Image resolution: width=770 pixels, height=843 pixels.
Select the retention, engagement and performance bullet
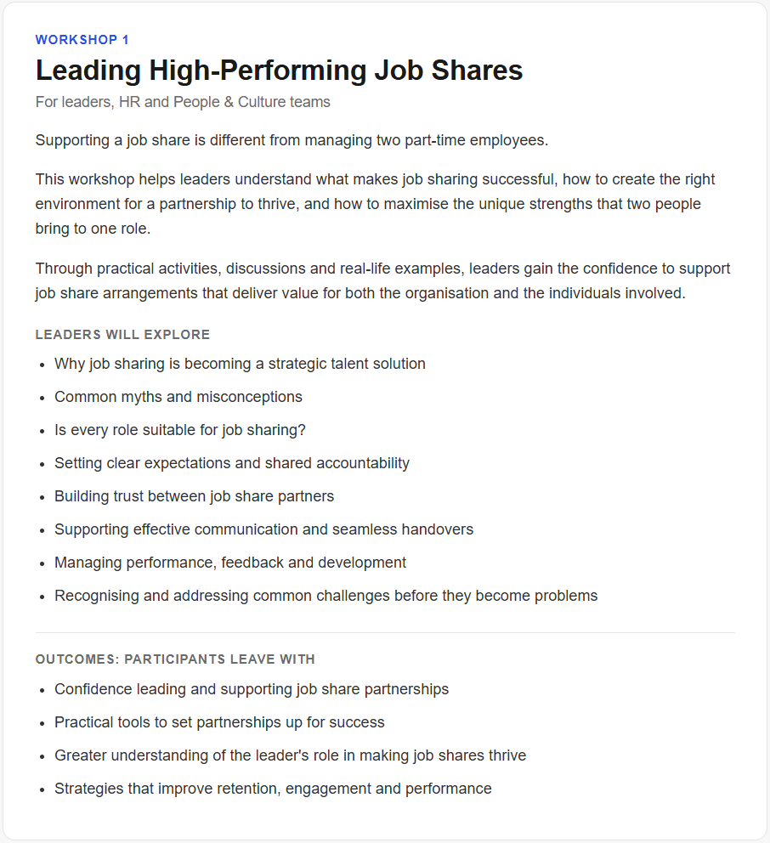click(x=273, y=789)
